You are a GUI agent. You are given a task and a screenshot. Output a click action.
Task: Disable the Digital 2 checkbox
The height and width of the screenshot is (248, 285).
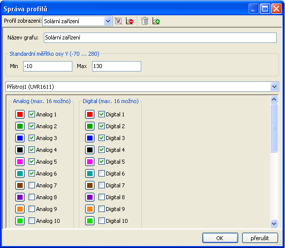[x=101, y=126]
